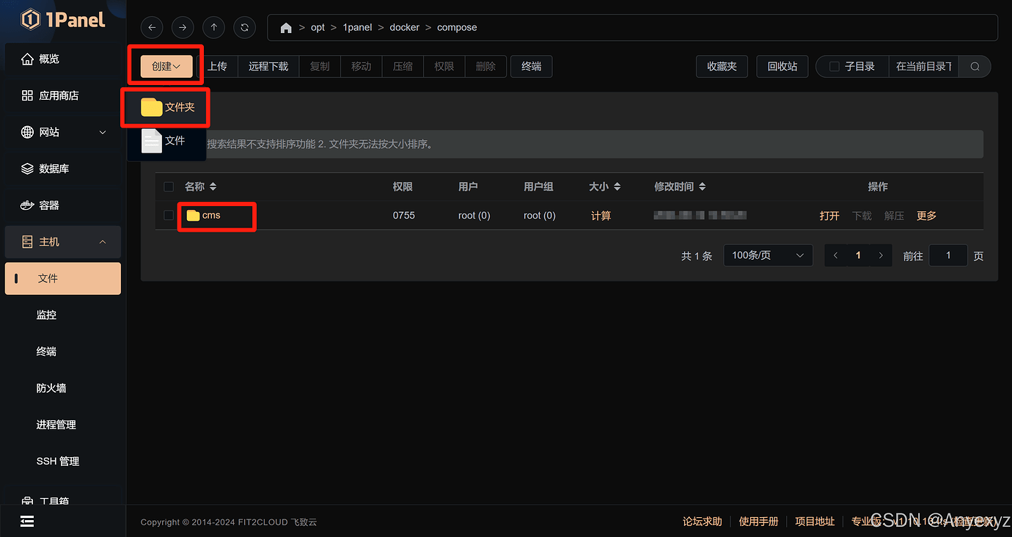Open 应用商店 in the sidebar

coord(63,95)
